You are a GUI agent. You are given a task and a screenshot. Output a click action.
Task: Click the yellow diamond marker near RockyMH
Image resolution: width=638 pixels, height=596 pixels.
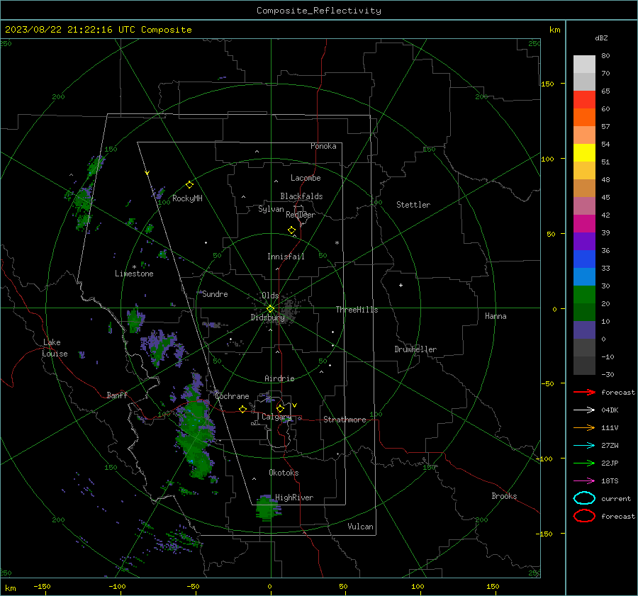[189, 185]
